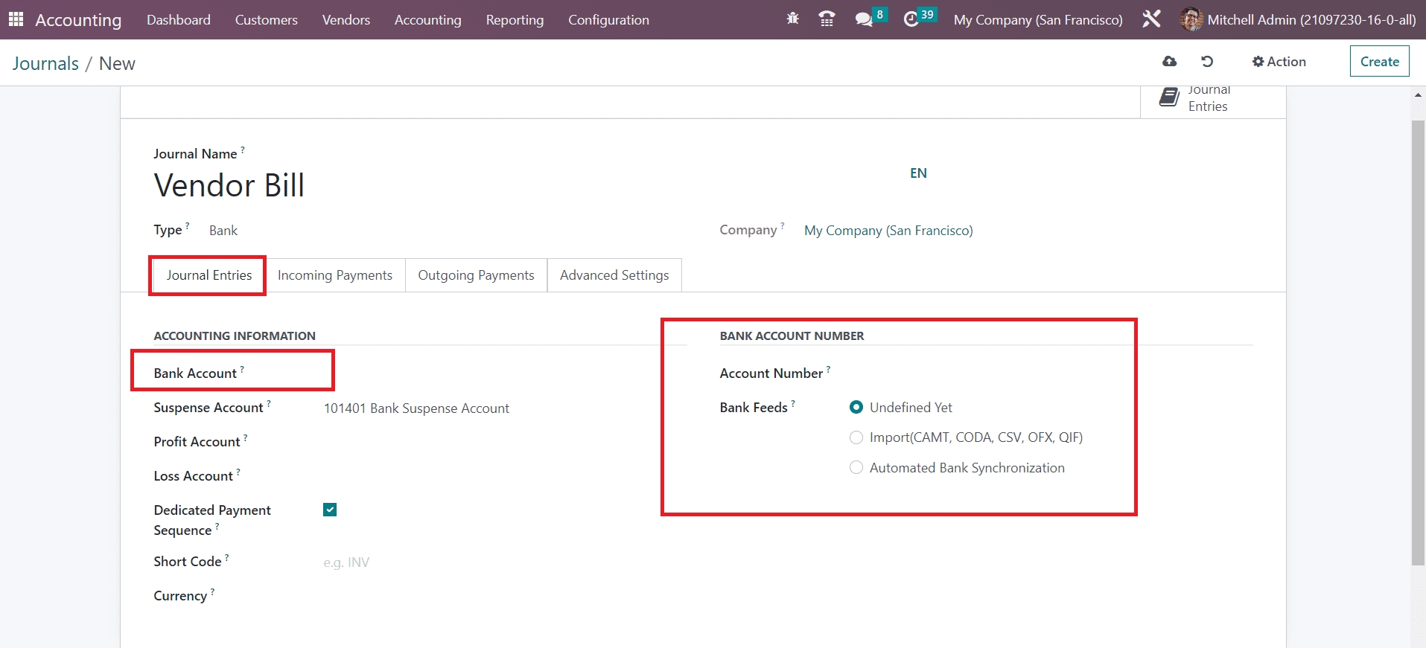Save record manually with cloud icon

point(1170,62)
